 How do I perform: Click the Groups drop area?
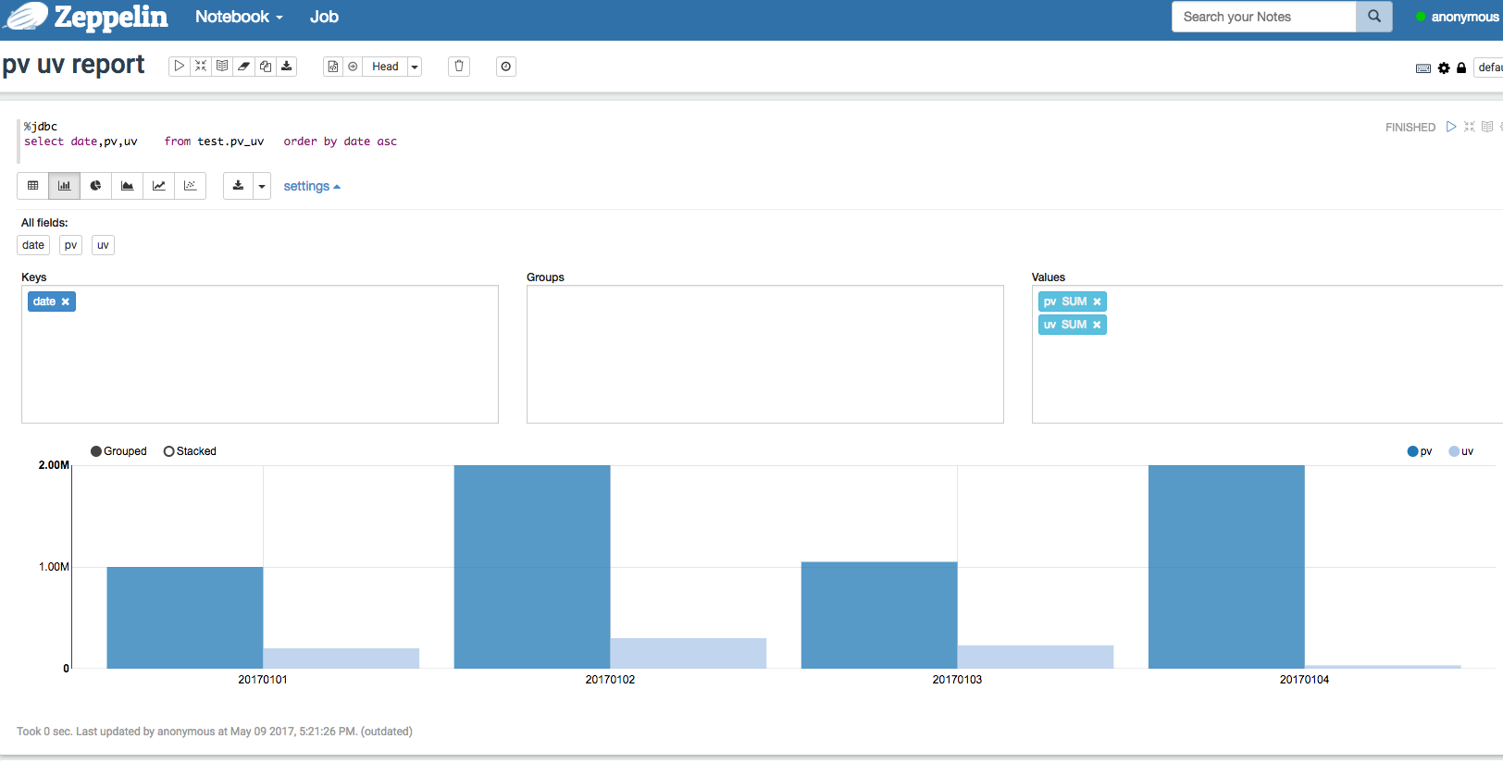pos(765,354)
